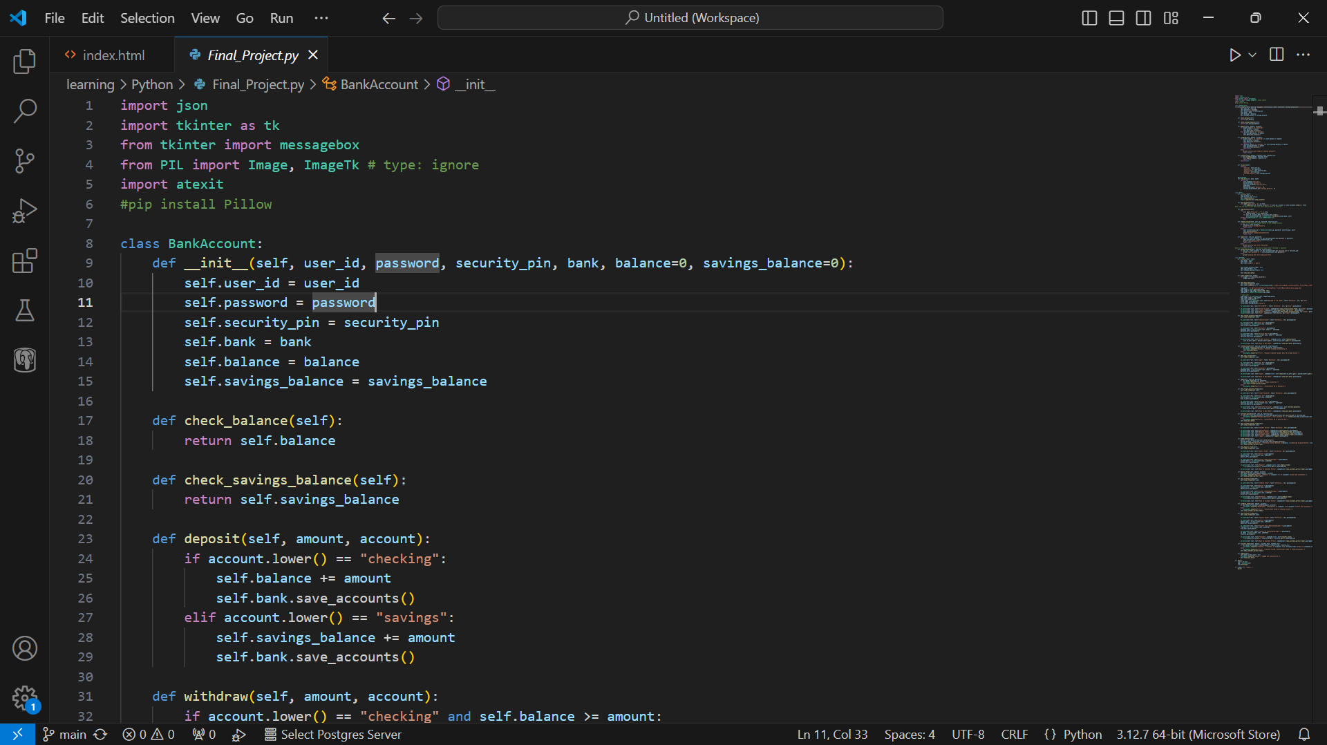This screenshot has width=1327, height=745.
Task: Click Select Postgres Server in status bar
Action: [333, 735]
